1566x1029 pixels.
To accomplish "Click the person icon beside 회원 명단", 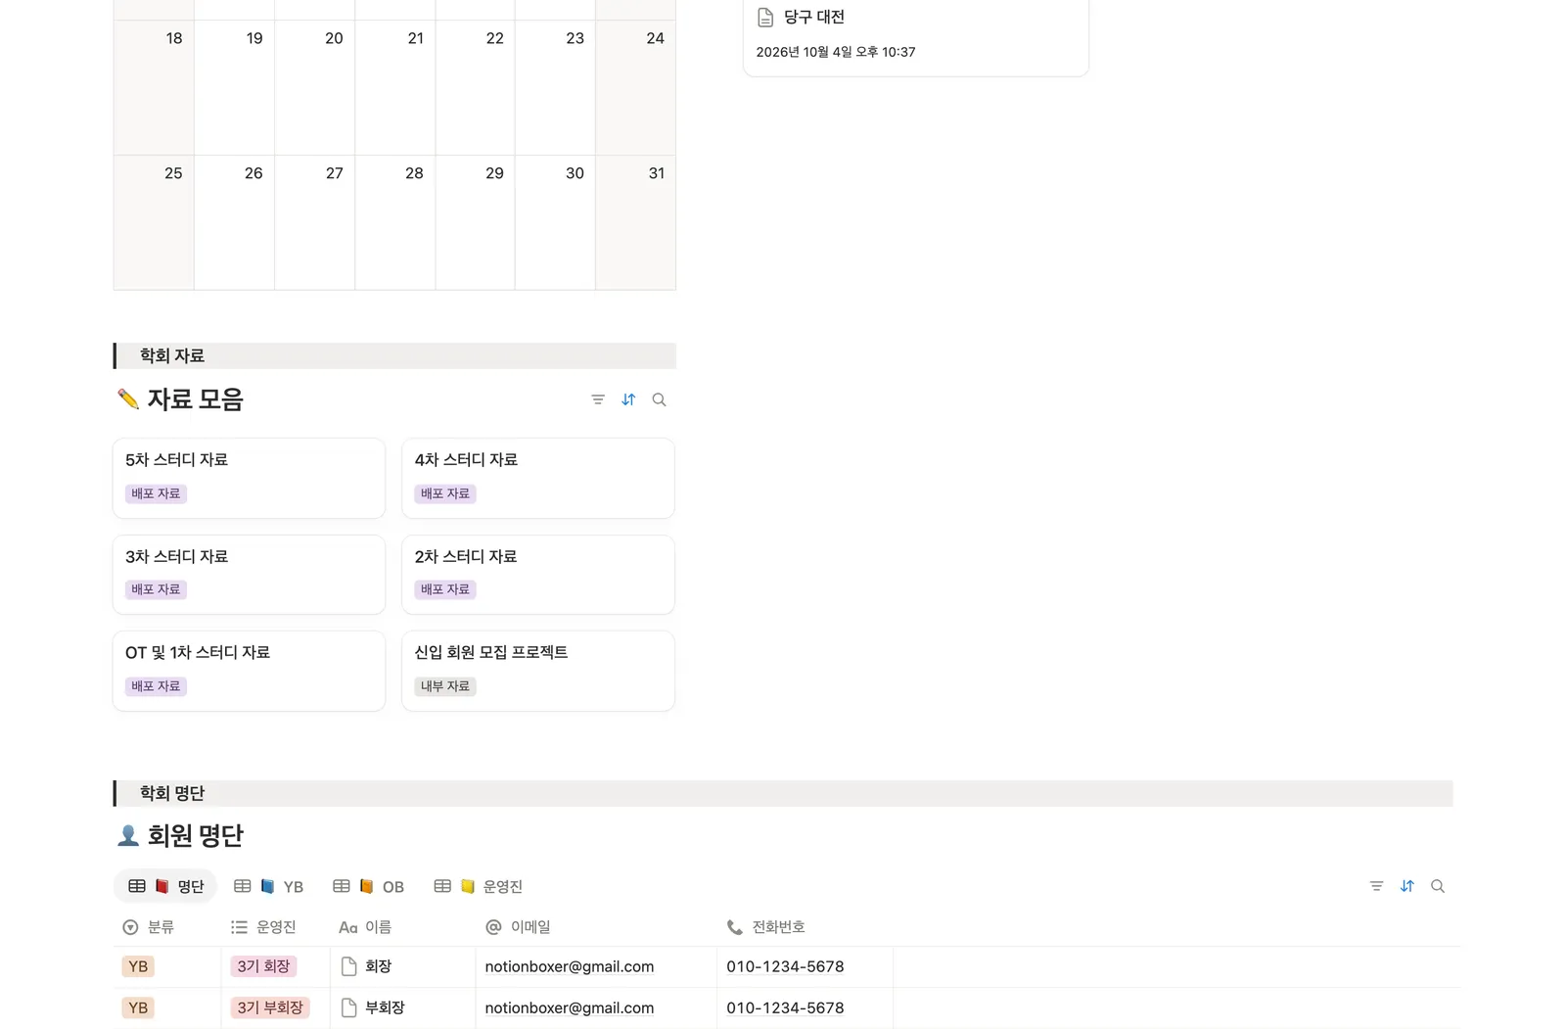I will pyautogui.click(x=128, y=835).
